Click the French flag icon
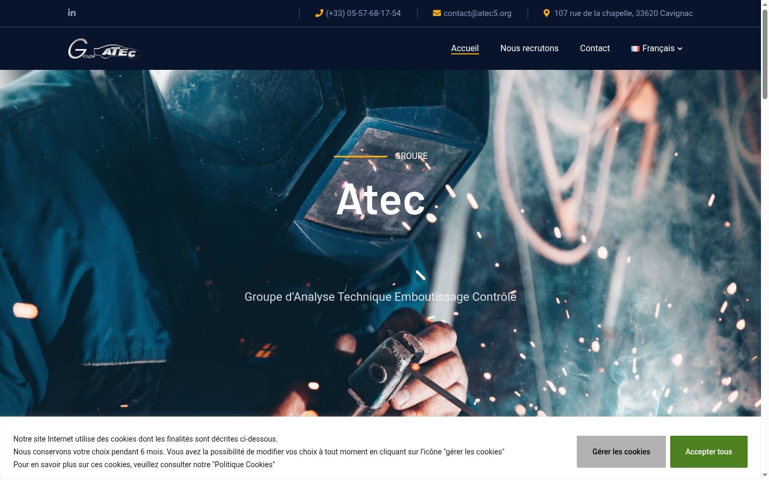 coord(635,49)
